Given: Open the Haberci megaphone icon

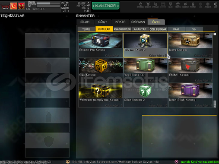Looking at the screenshot, I should click(x=185, y=5).
